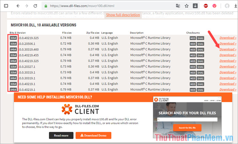Show MD5 checksum for 32bit 10.0.40219.325
The width and height of the screenshot is (238, 144).
[x=193, y=38]
